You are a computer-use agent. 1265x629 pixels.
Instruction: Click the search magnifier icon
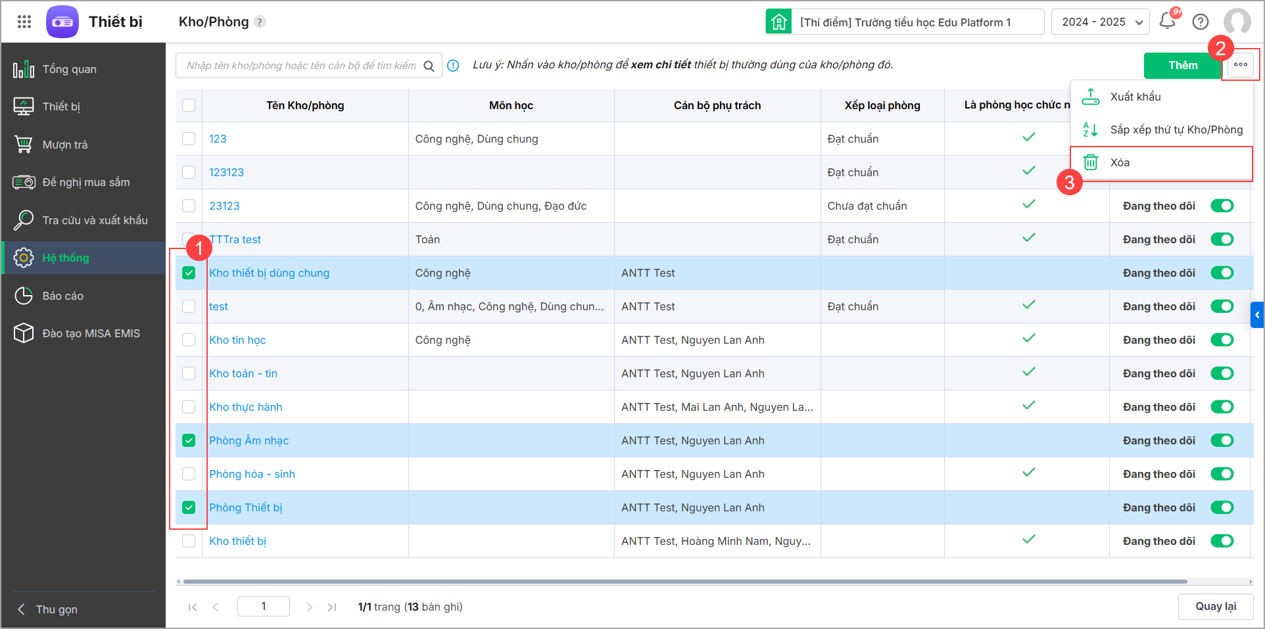[x=429, y=66]
